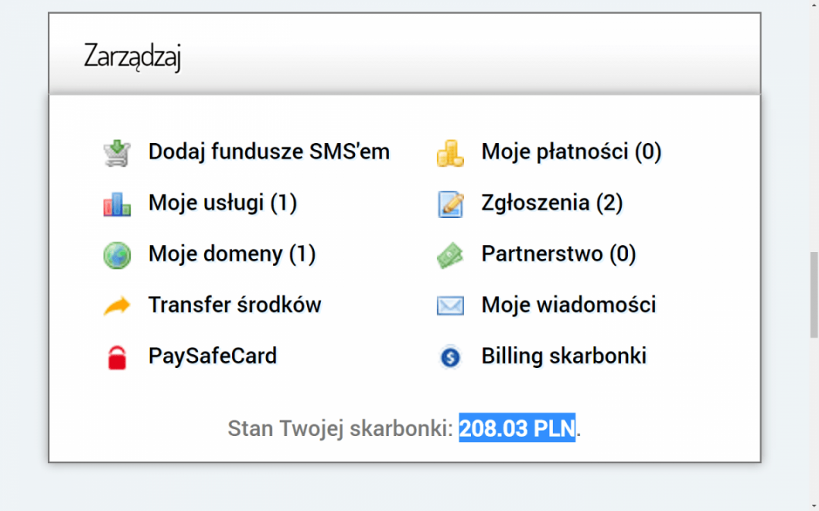This screenshot has height=511, width=819.
Task: Click the highlighted 208.03 PLN balance
Action: click(516, 428)
